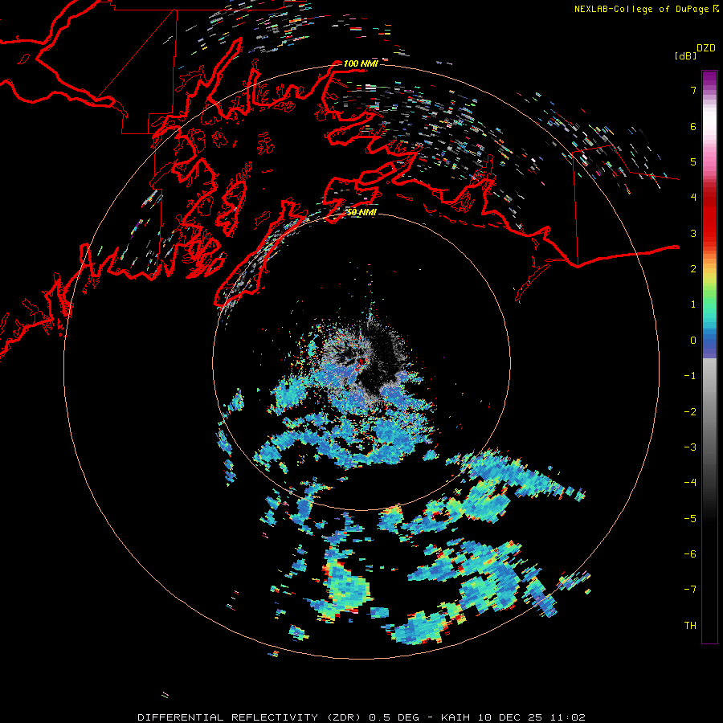
Task: Click the DZD legend title
Action: [x=706, y=48]
